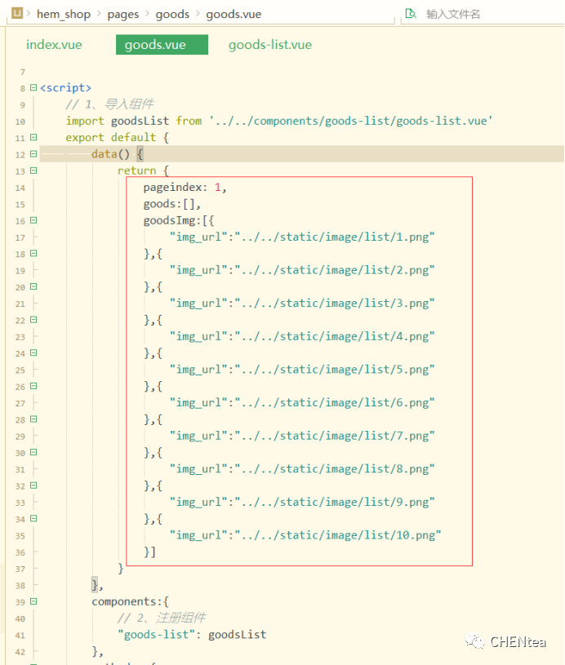The image size is (565, 665).
Task: Click the pageindex value 1
Action: 218,188
